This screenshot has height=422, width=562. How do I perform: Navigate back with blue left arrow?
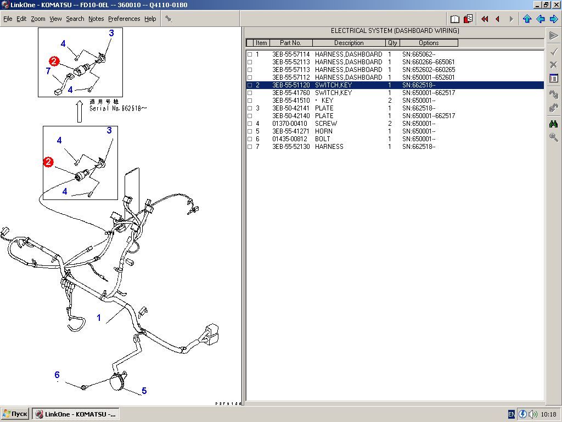point(541,19)
